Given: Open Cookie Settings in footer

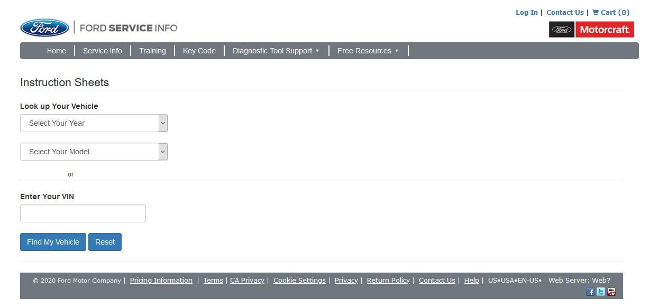Looking at the screenshot, I should point(299,281).
